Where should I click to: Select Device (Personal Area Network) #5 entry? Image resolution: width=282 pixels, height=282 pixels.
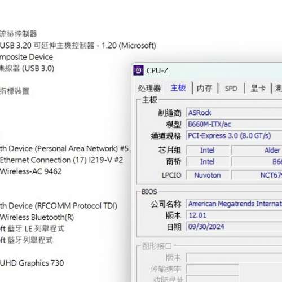(x=64, y=148)
